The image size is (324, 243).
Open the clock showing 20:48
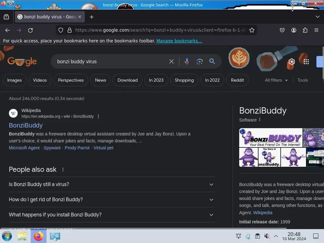pos(294,236)
